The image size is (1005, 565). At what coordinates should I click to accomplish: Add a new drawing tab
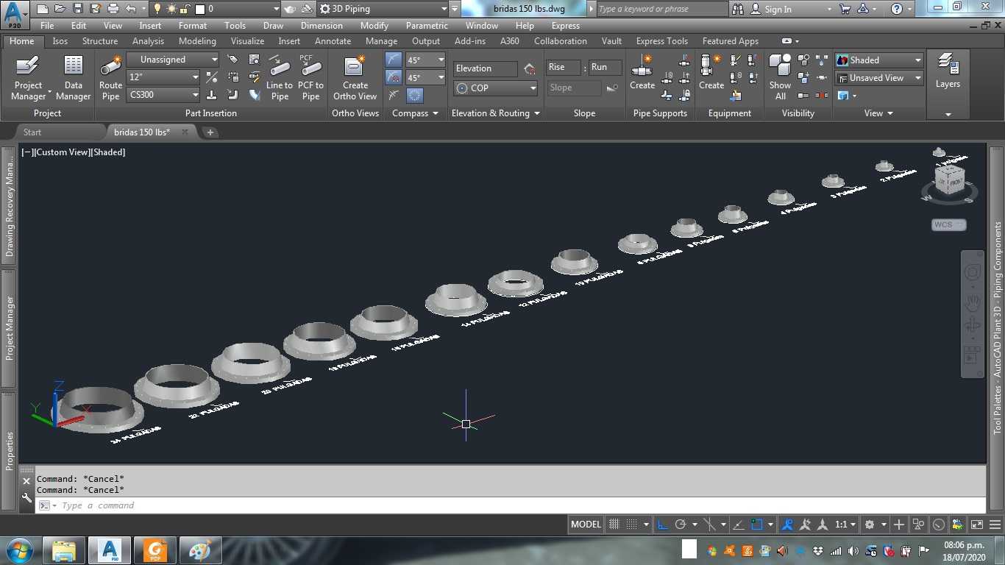[x=210, y=132]
